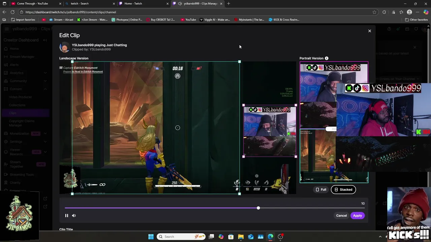Open the tab actions menu
Screen dimensions: 431x242
[4, 3]
